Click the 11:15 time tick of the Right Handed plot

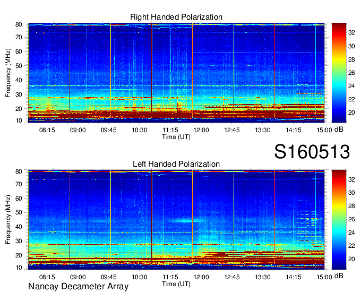click(x=170, y=130)
